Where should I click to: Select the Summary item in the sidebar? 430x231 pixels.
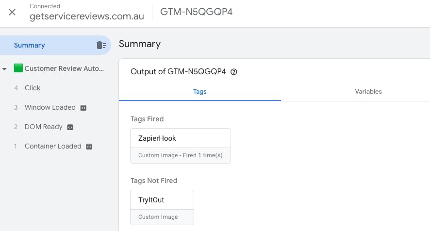coord(55,45)
